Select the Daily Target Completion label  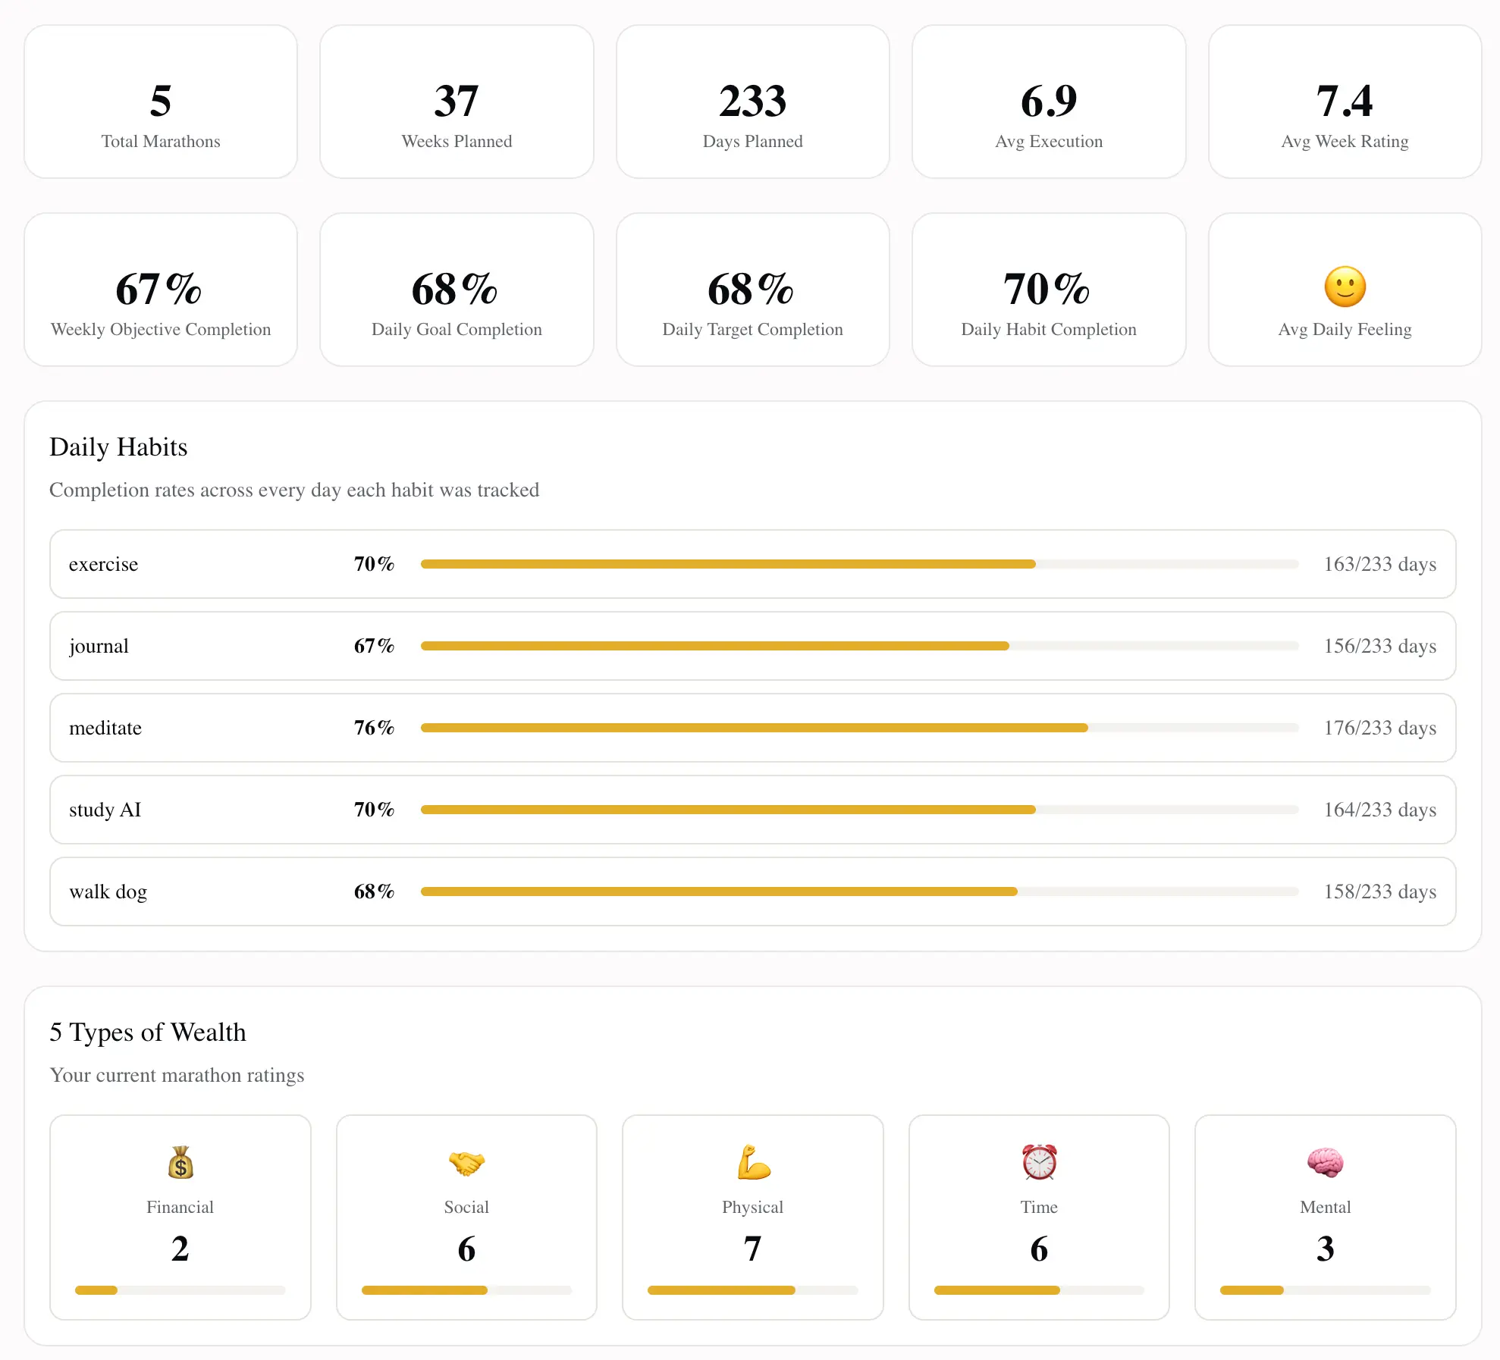[753, 330]
